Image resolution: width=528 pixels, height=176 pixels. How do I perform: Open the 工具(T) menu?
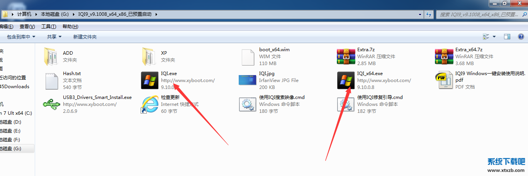pos(49,27)
